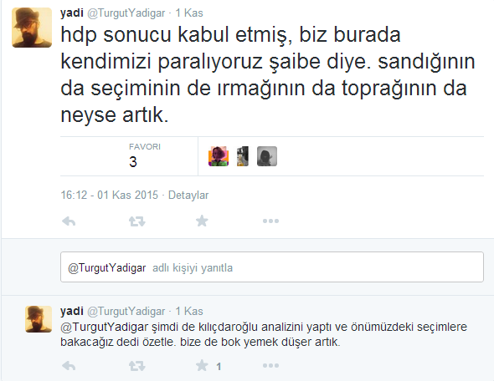
Task: Open yadi's profile picture on main tweet
Action: [x=32, y=28]
